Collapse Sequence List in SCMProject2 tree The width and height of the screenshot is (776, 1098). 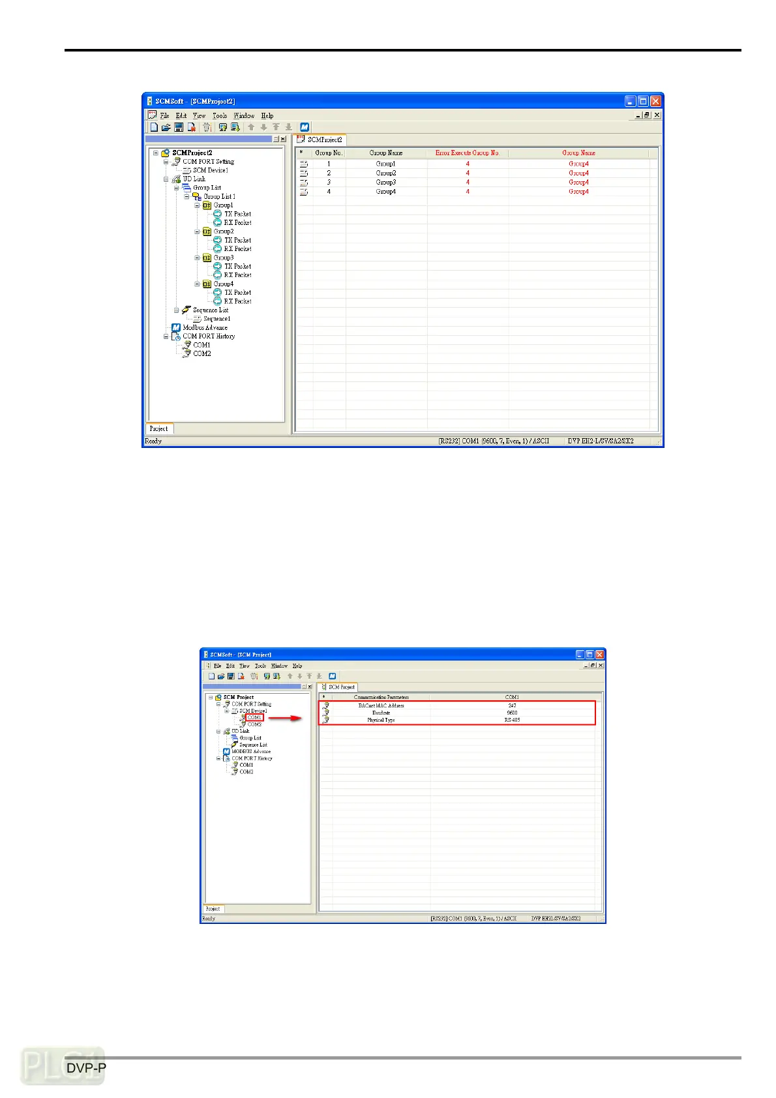[x=177, y=310]
